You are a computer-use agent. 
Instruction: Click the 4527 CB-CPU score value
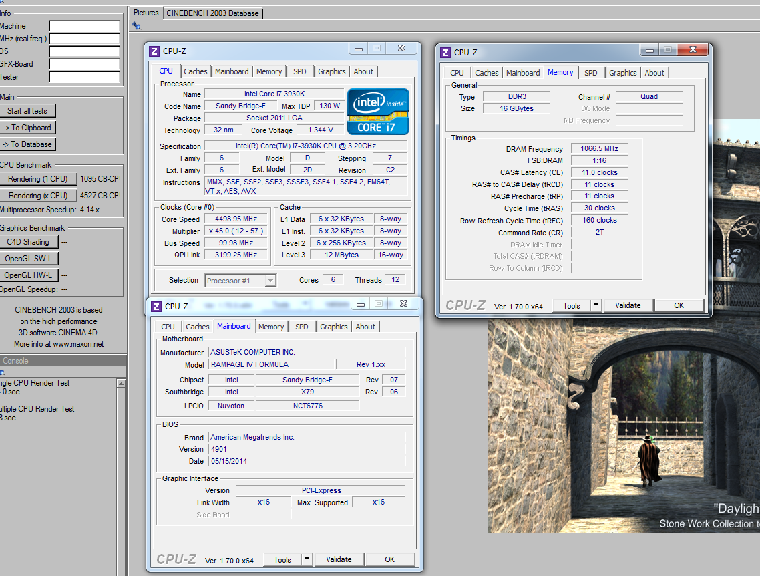pos(100,195)
